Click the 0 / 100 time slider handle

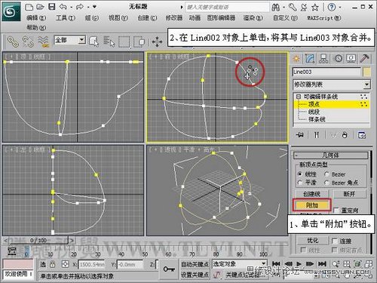tap(38, 241)
